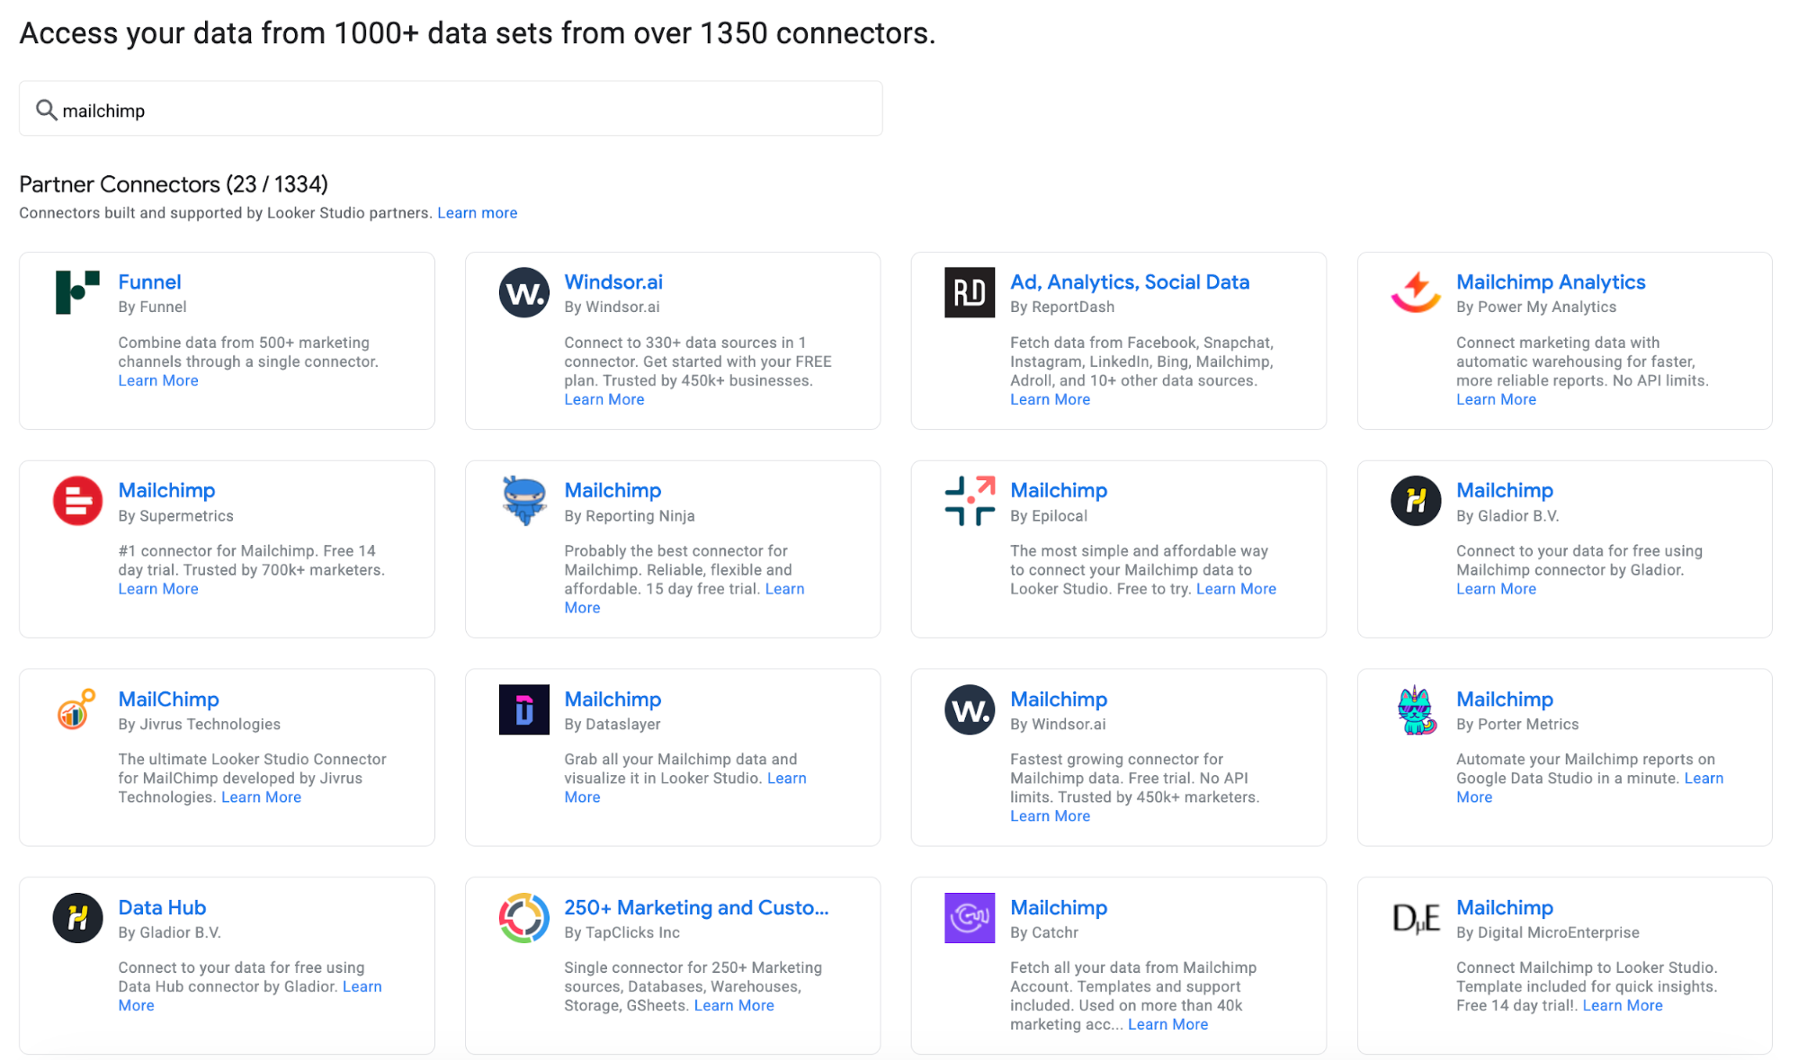Viewport: 1798px width, 1061px height.
Task: Click Learn More on Power My Analytics card
Action: pyautogui.click(x=1496, y=399)
